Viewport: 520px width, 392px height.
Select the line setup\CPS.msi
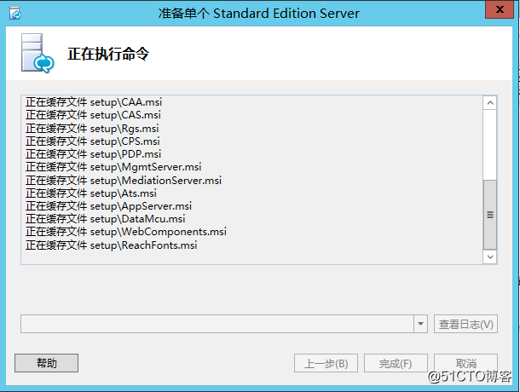(x=93, y=141)
